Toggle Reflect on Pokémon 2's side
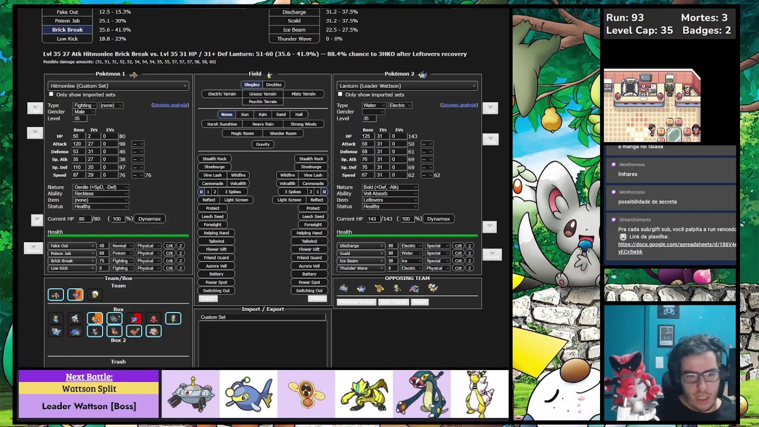 (x=317, y=200)
